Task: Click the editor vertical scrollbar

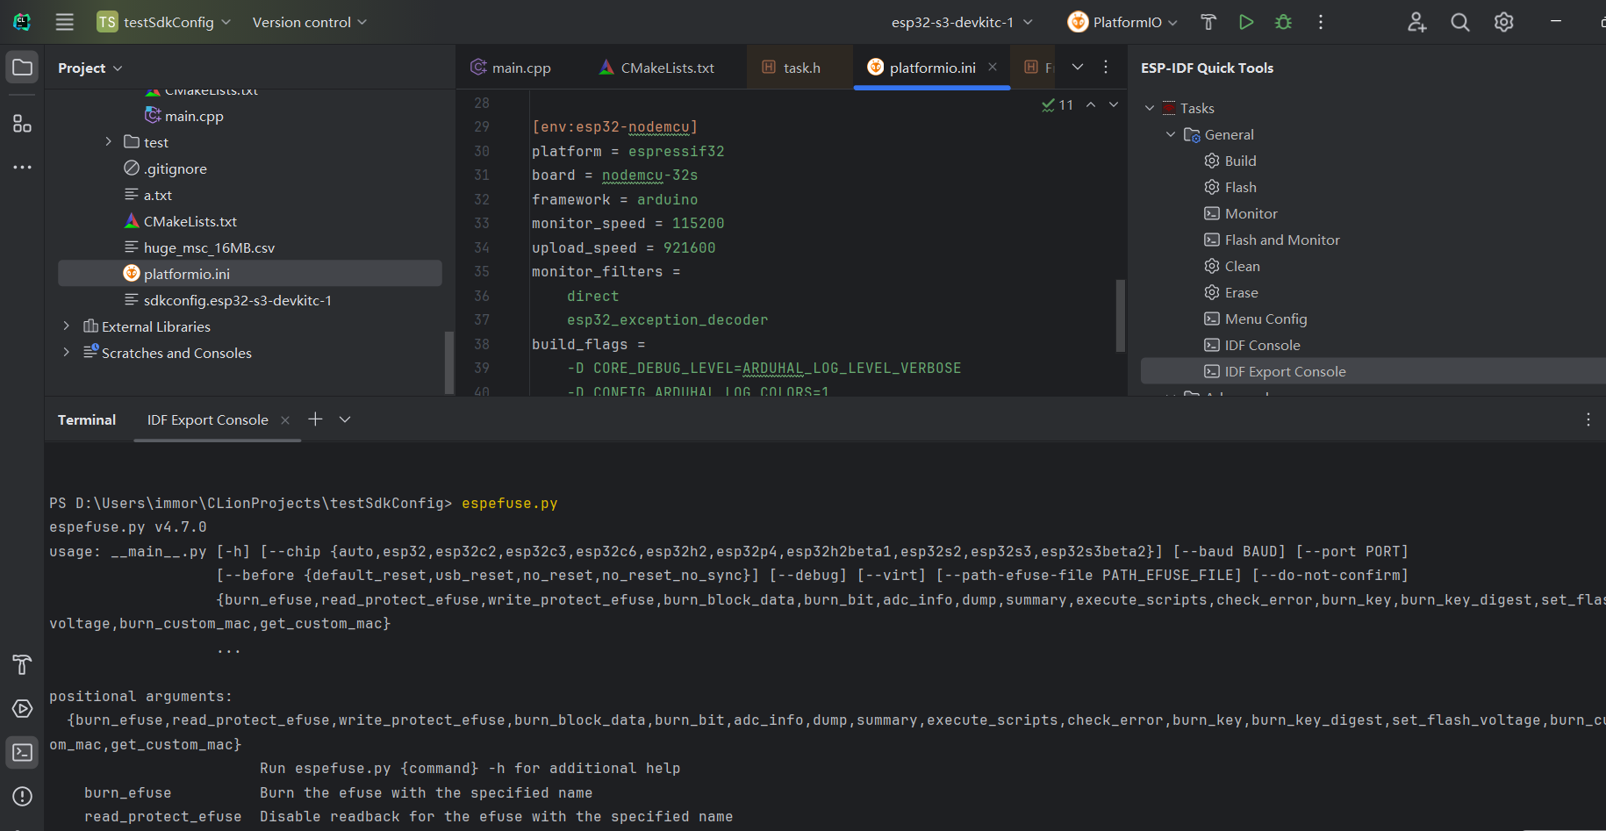Action: click(1120, 316)
